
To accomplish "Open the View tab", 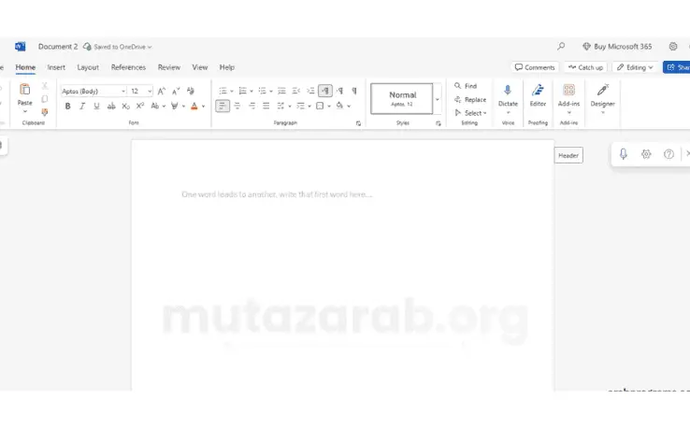I will click(x=199, y=67).
